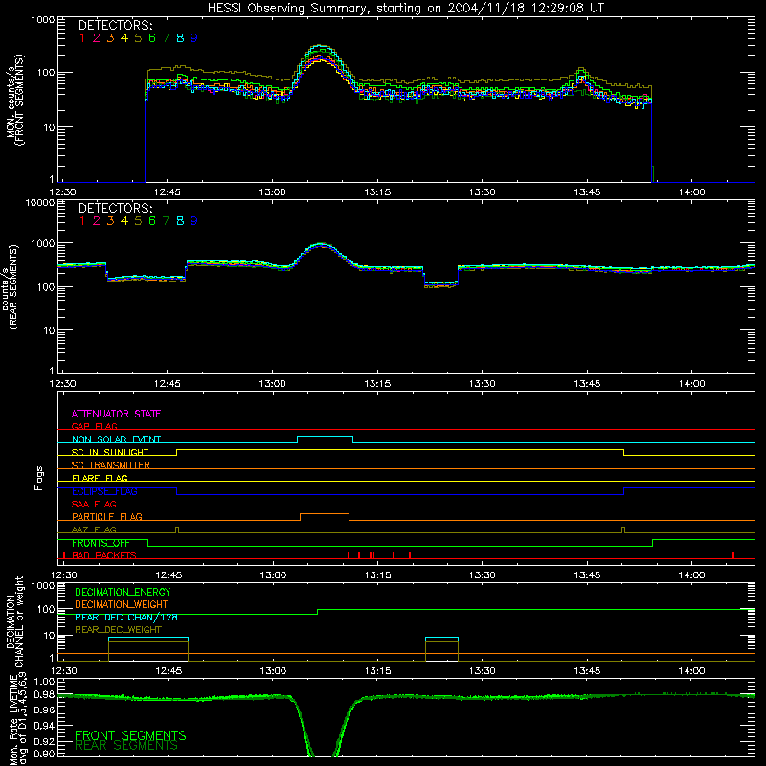Click the ATTENUATOR_STATE flag label

tap(116, 414)
